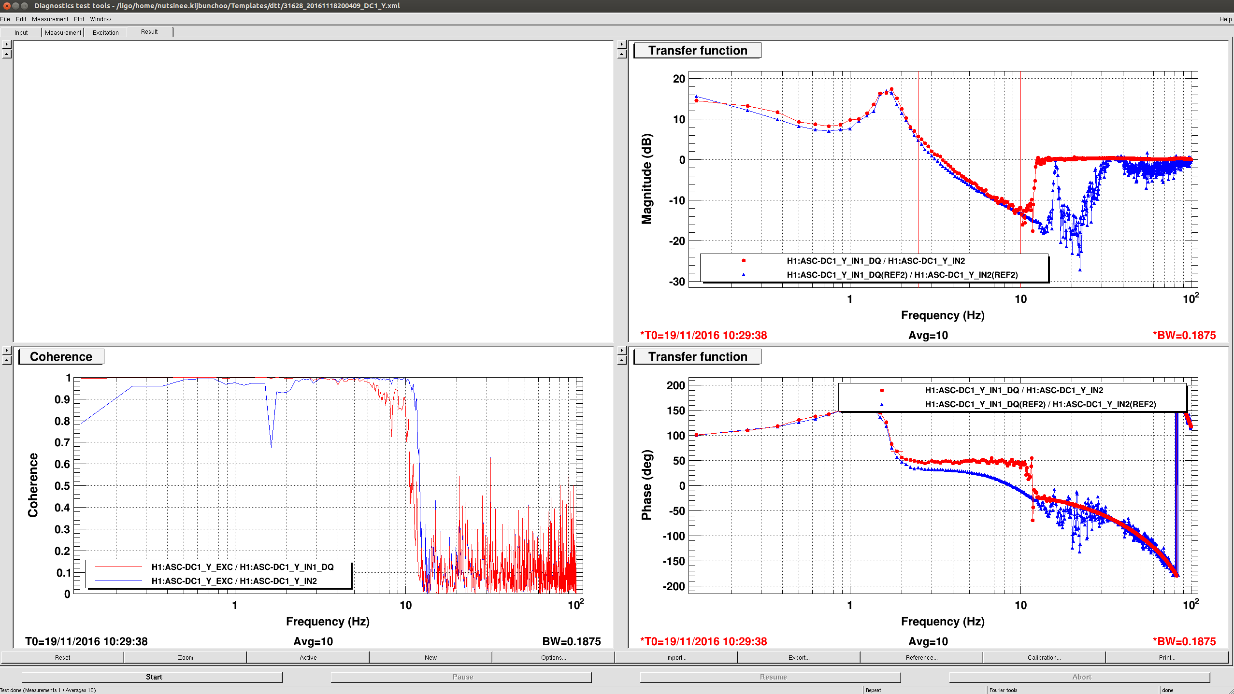
Task: Click the up-arrow button of the empty top-left plot pad
Action: tap(6, 54)
